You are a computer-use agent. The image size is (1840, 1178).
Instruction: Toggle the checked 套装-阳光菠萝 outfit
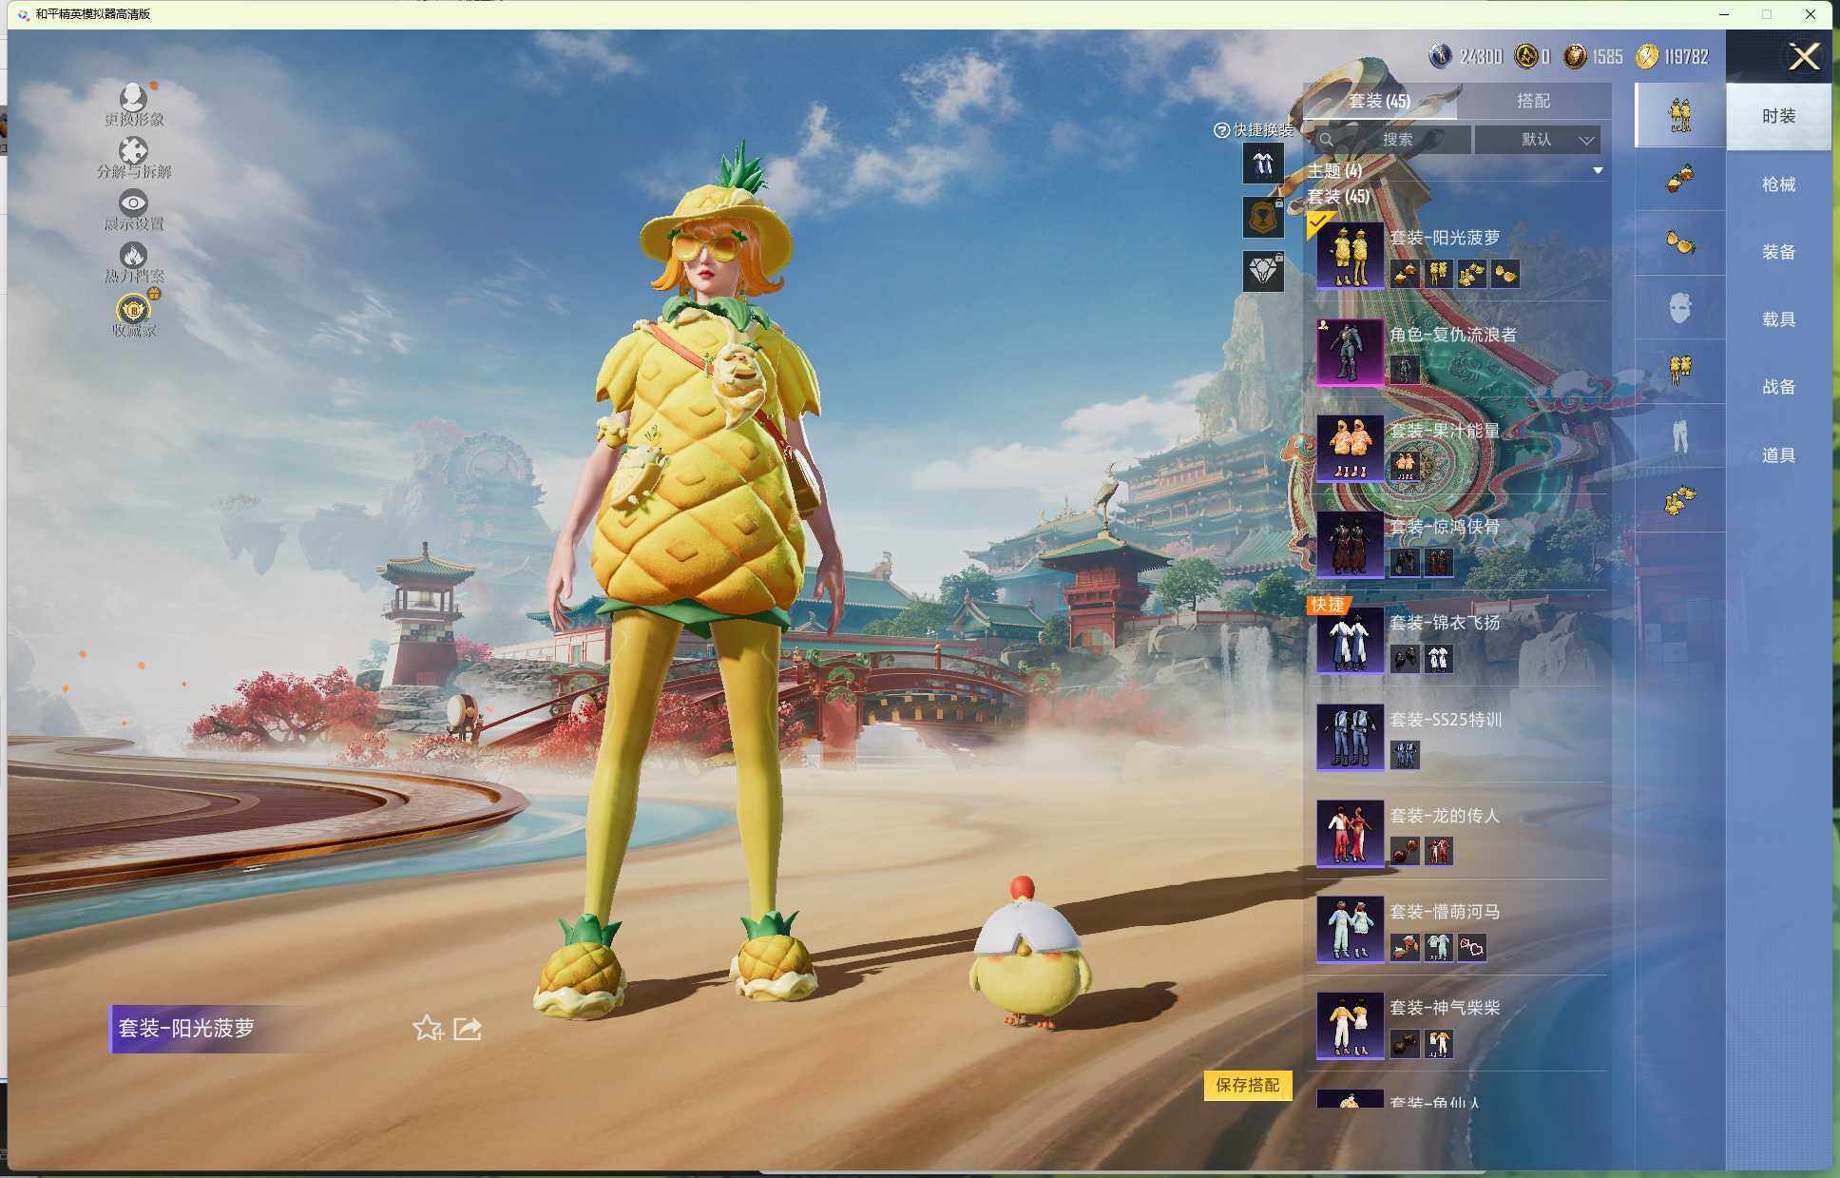pos(1350,255)
